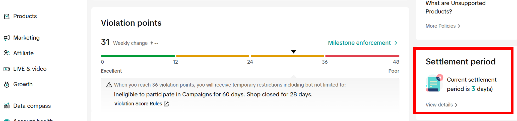
Task: Open the Products menu item
Action: (25, 16)
